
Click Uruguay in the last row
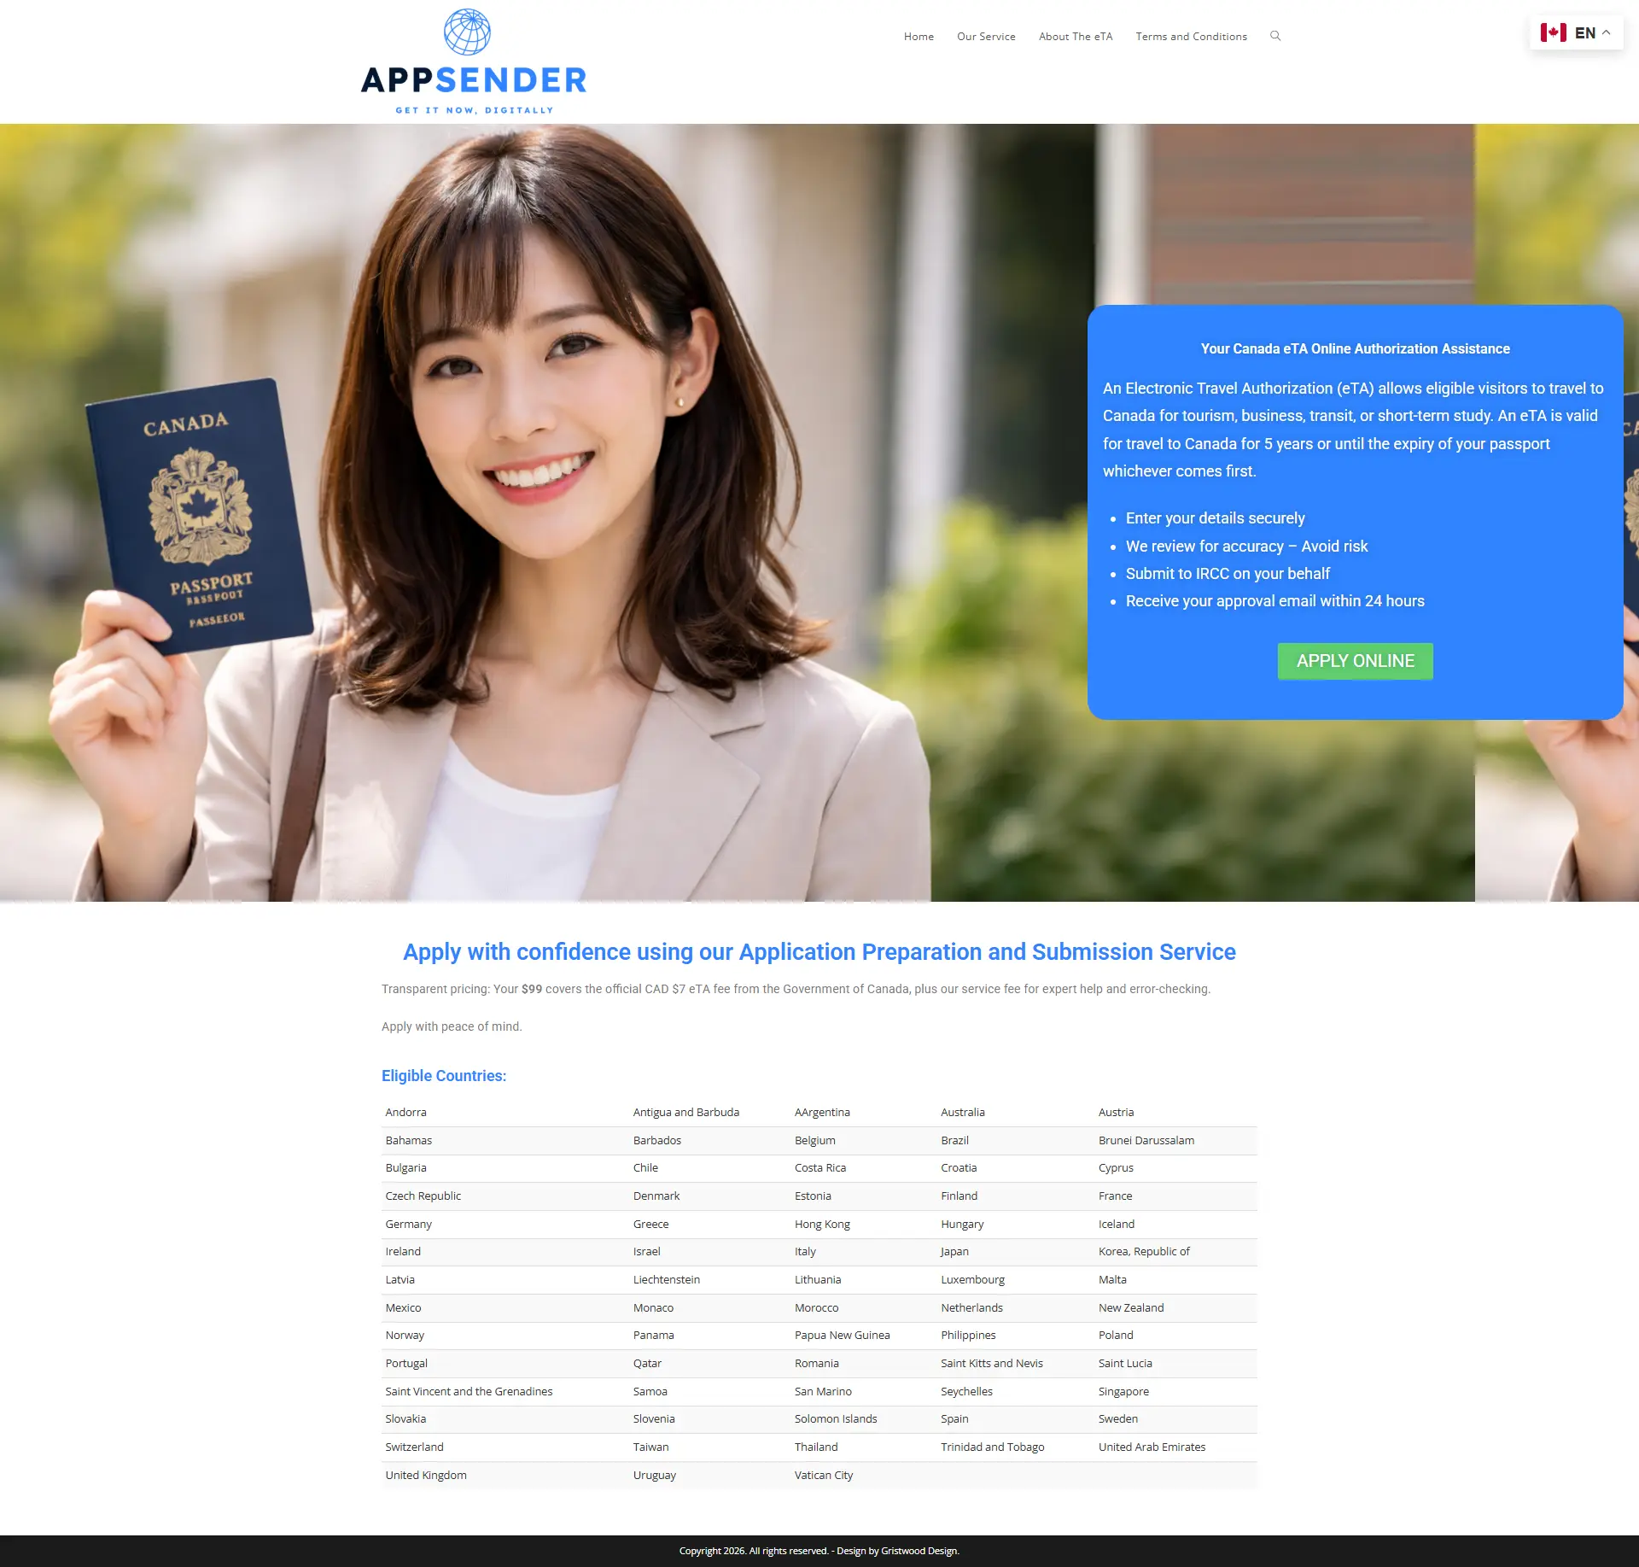click(x=655, y=1476)
